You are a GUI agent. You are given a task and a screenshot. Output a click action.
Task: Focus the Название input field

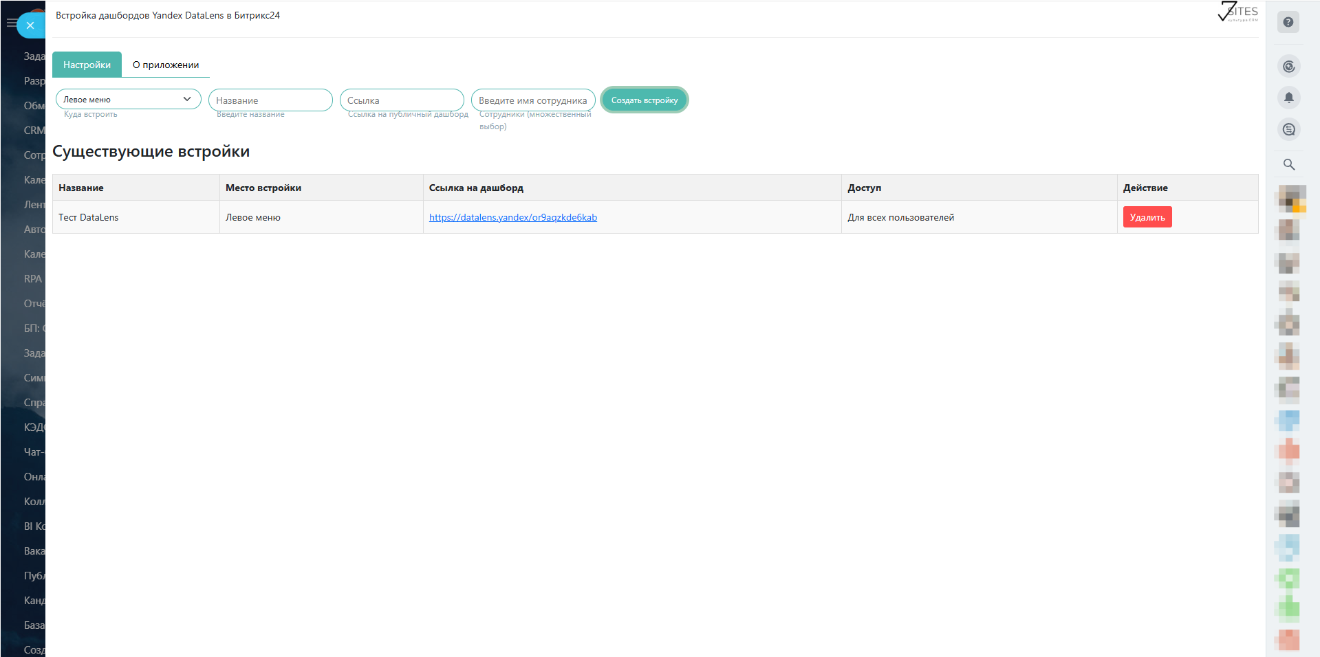pyautogui.click(x=270, y=100)
